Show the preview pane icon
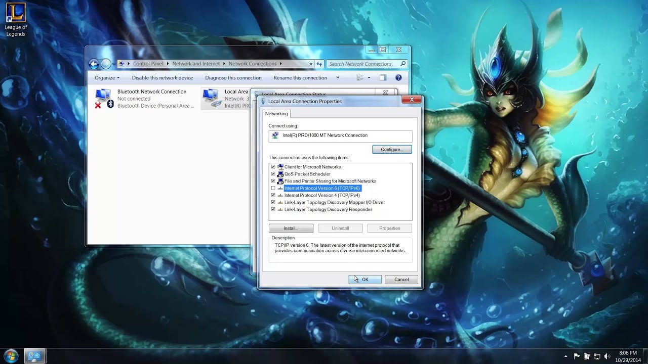Image resolution: width=648 pixels, height=364 pixels. coord(383,78)
